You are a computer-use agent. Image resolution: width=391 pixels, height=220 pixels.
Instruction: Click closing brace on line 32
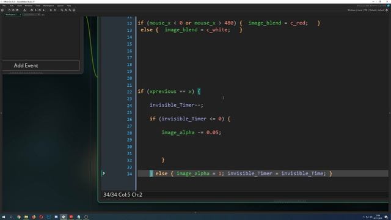tap(163, 160)
